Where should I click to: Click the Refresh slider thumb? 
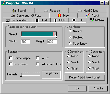pos(21,75)
